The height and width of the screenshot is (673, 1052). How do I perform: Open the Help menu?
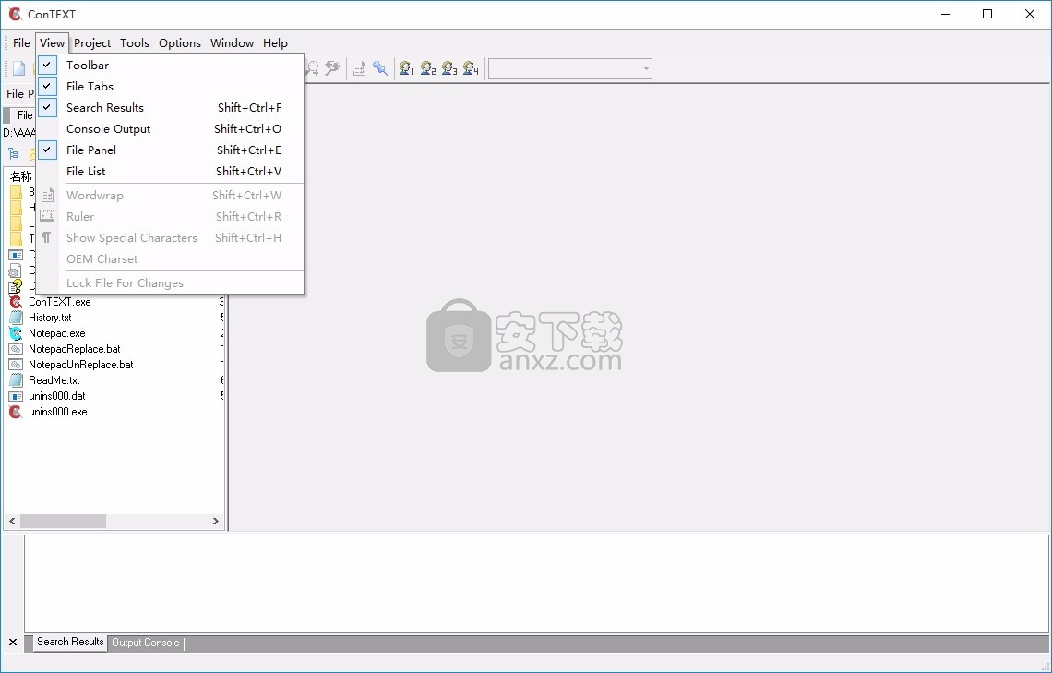click(275, 43)
